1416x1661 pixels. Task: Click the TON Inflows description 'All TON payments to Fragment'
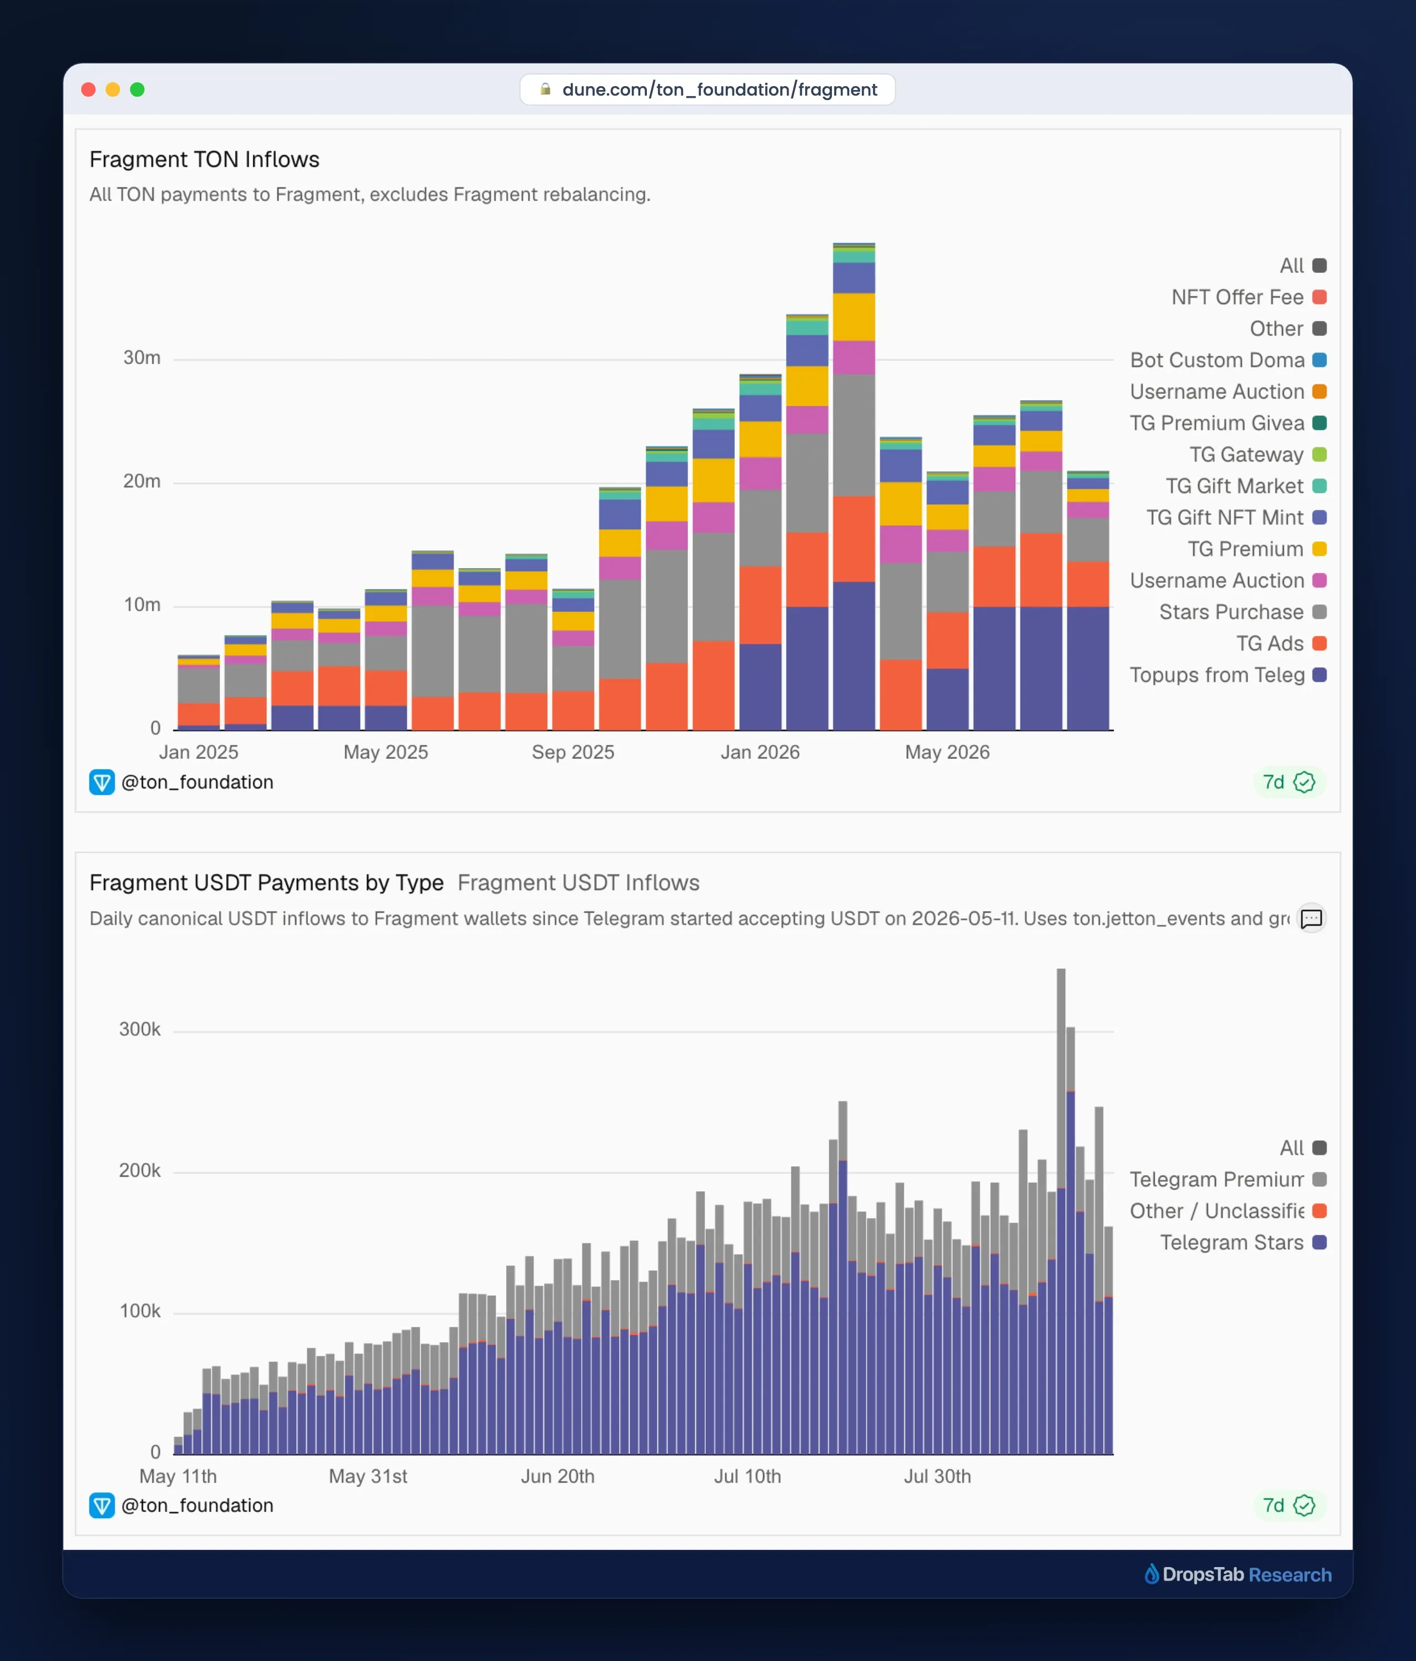tap(370, 195)
